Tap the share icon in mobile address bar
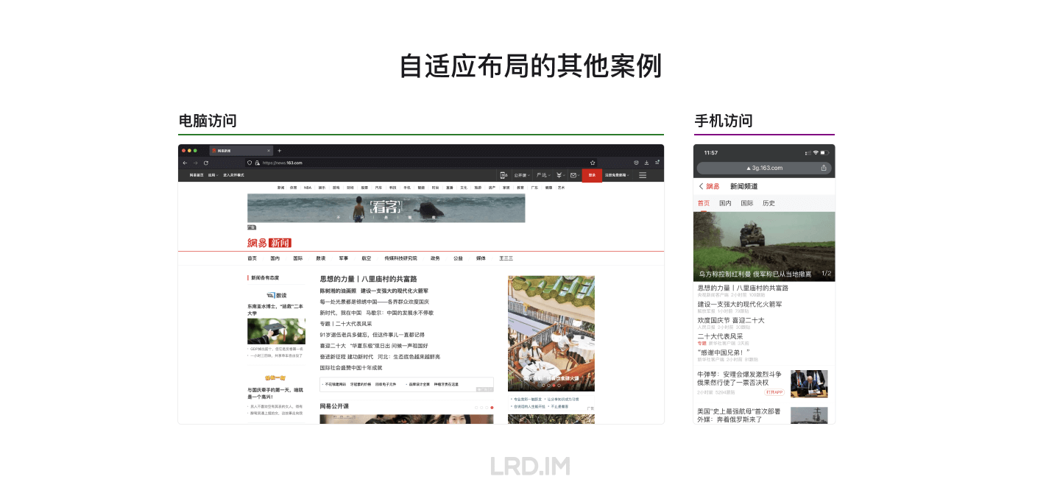Viewport: 1060px width, 493px height. [x=824, y=168]
